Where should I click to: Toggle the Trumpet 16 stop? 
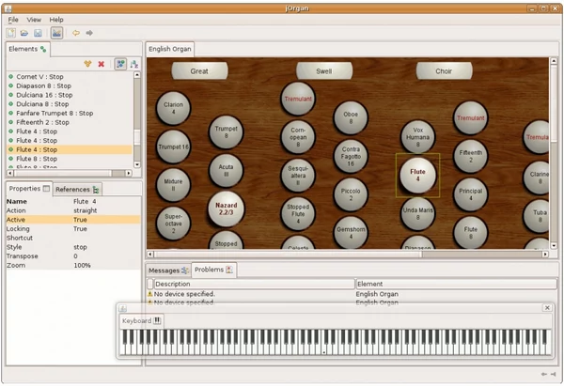pos(173,147)
